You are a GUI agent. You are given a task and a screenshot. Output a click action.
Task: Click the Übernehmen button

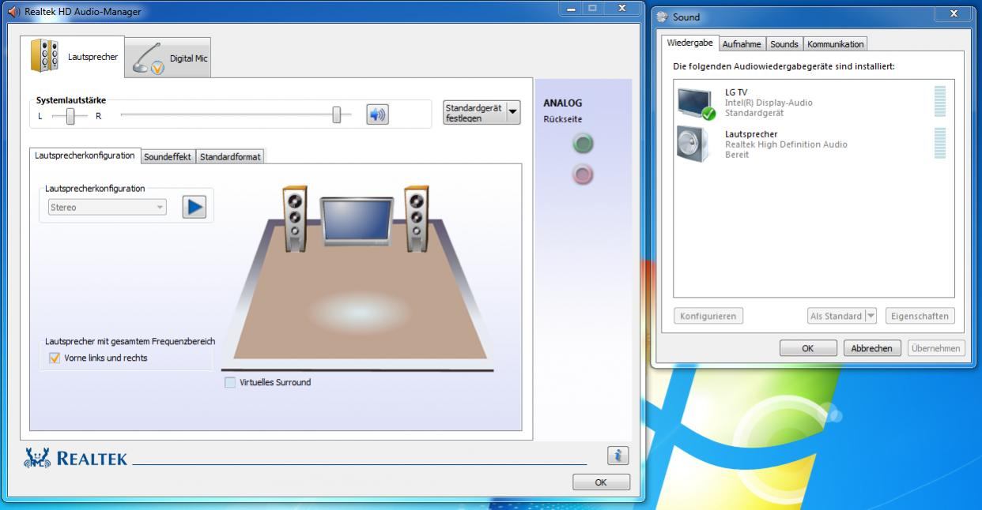936,348
